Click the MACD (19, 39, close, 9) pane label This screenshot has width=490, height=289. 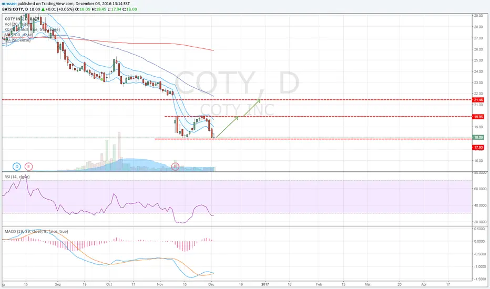click(36, 232)
